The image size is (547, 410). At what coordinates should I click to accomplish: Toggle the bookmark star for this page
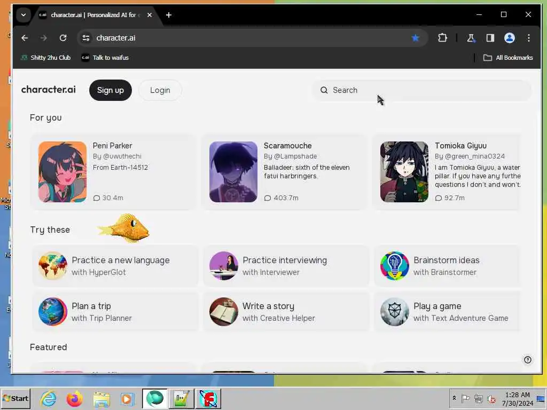(x=415, y=38)
